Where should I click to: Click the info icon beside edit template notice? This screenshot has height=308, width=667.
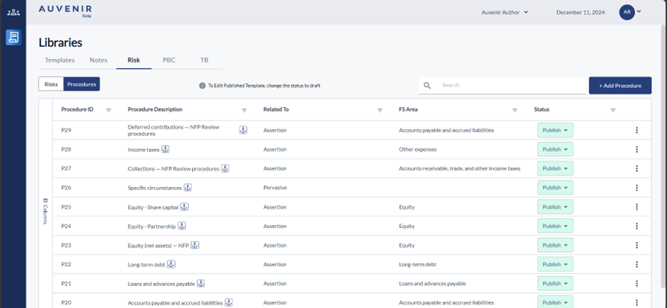202,86
